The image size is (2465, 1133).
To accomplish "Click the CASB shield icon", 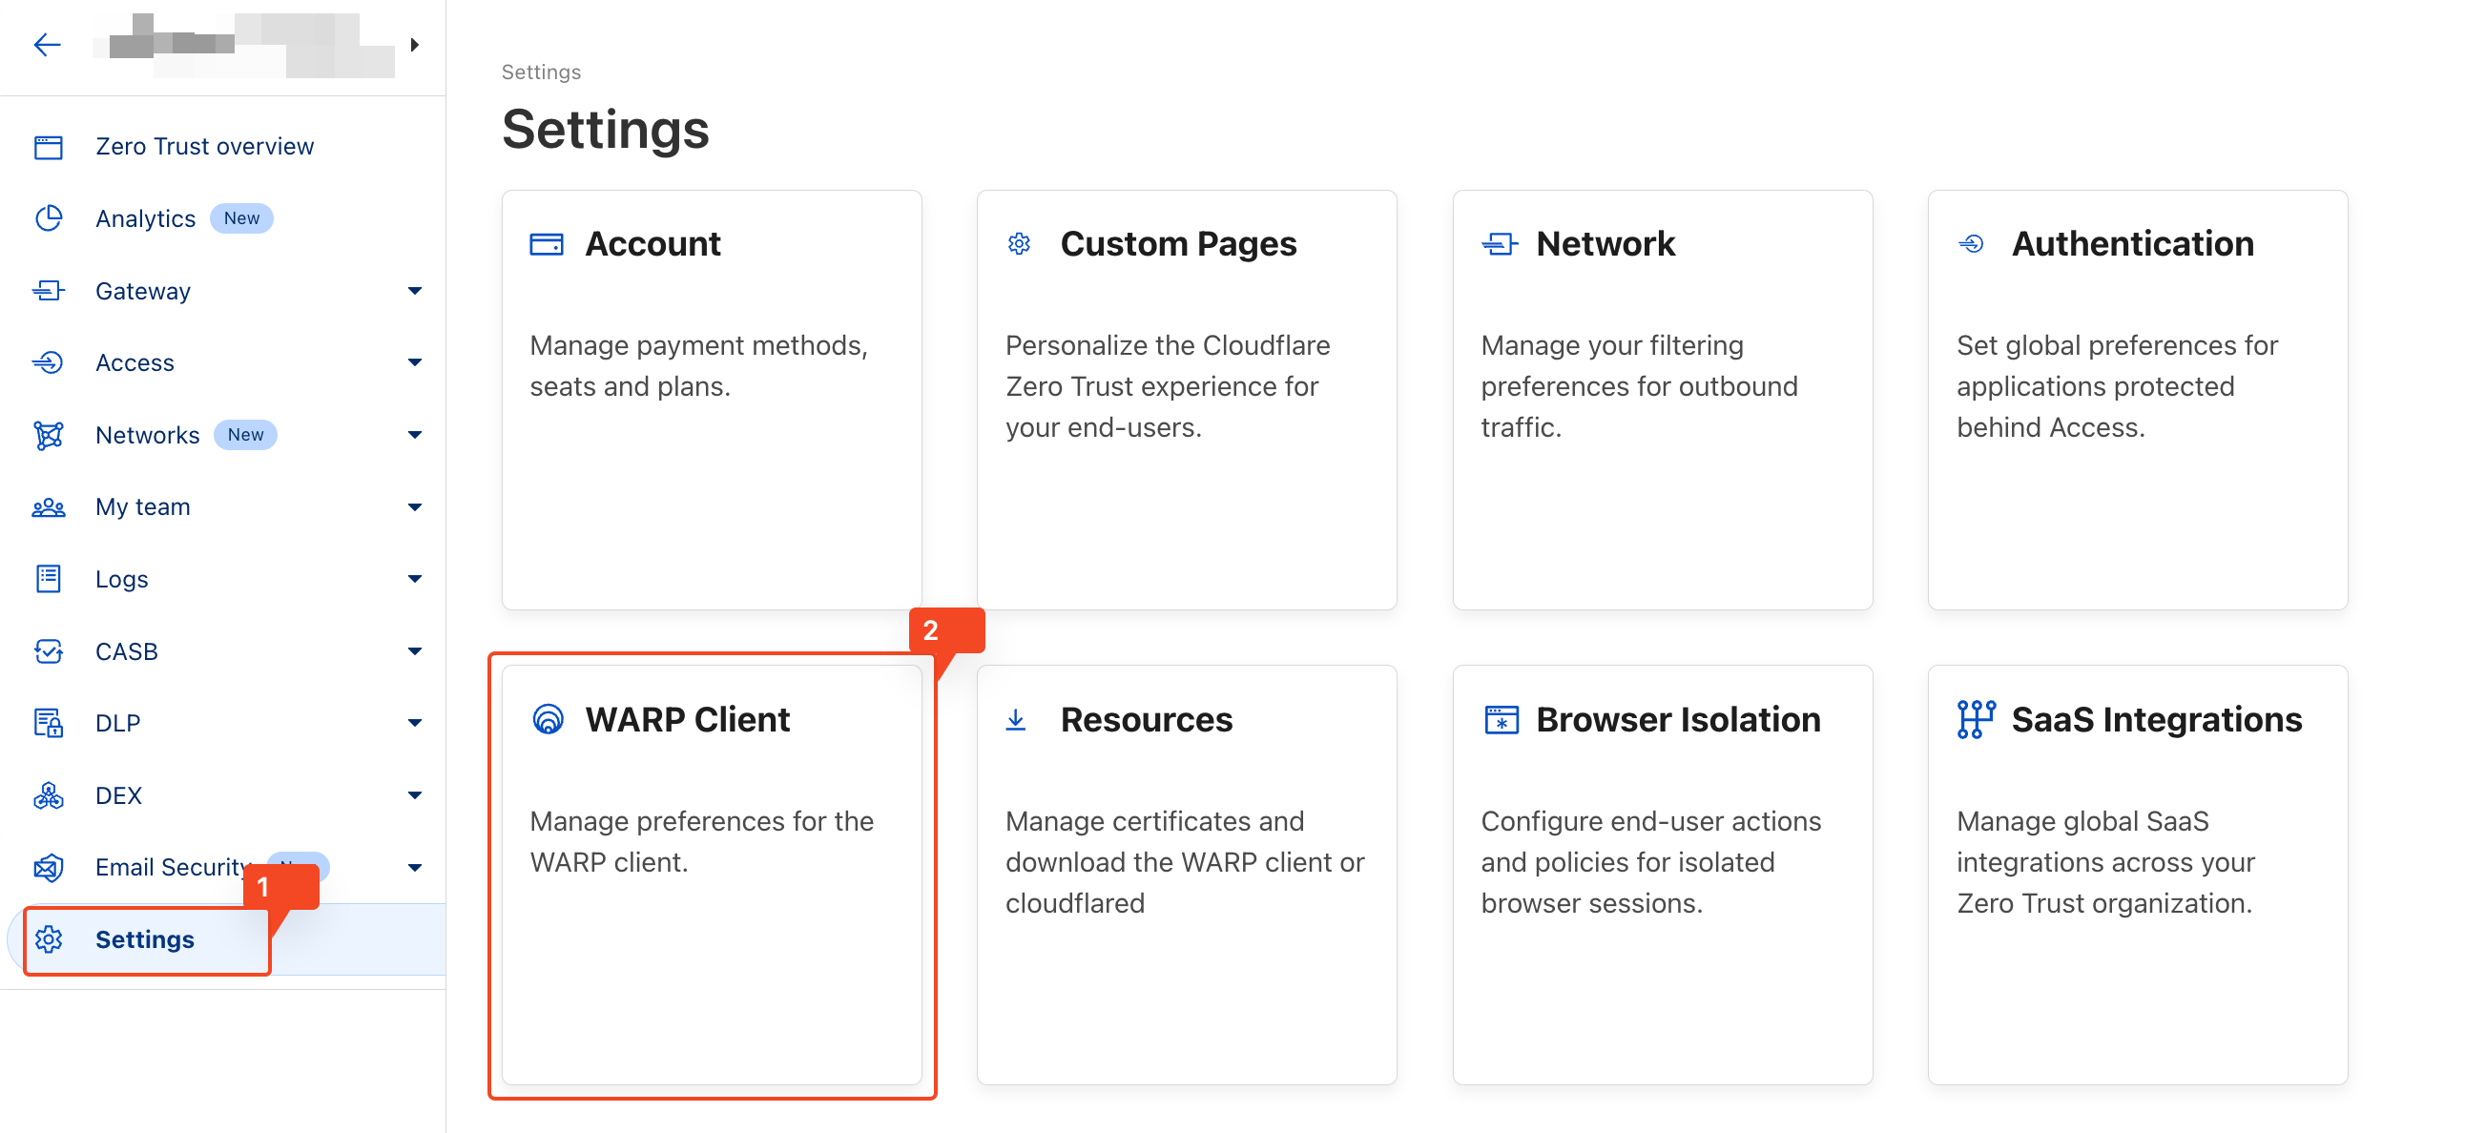I will 48,650.
